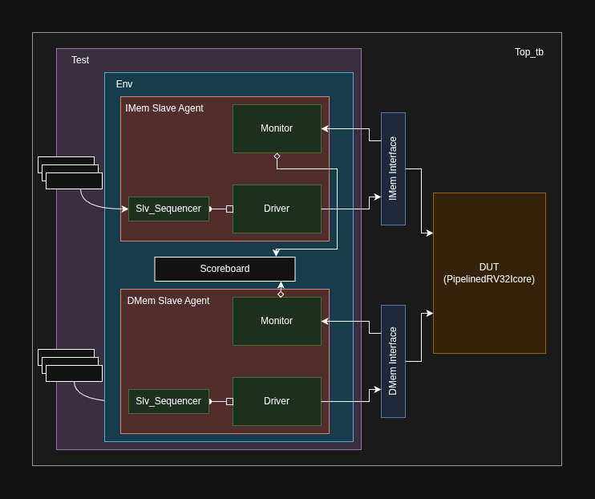Select the Scoreboard block

pyautogui.click(x=225, y=269)
